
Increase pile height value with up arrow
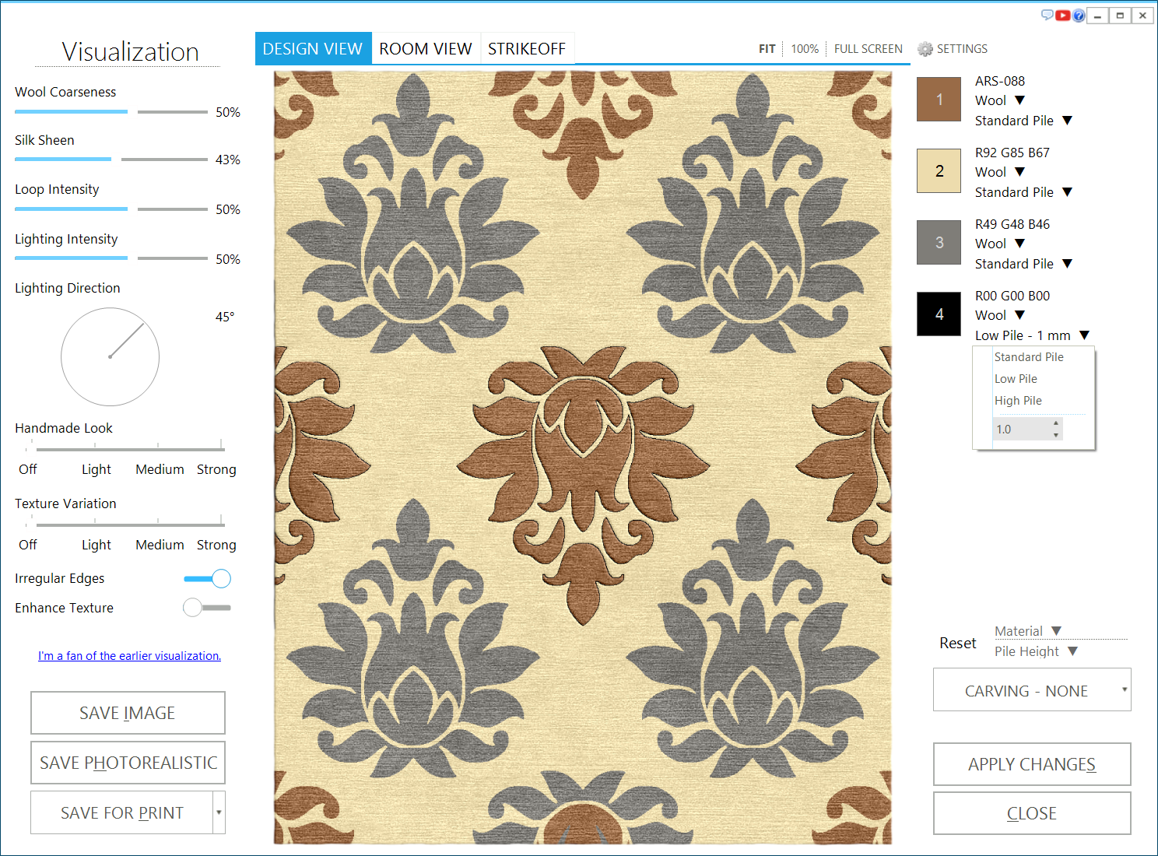[1056, 423]
